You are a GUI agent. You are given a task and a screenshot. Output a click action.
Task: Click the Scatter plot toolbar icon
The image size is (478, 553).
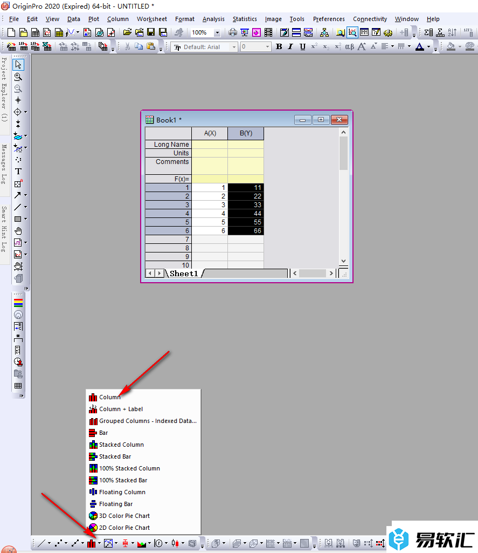coord(58,543)
